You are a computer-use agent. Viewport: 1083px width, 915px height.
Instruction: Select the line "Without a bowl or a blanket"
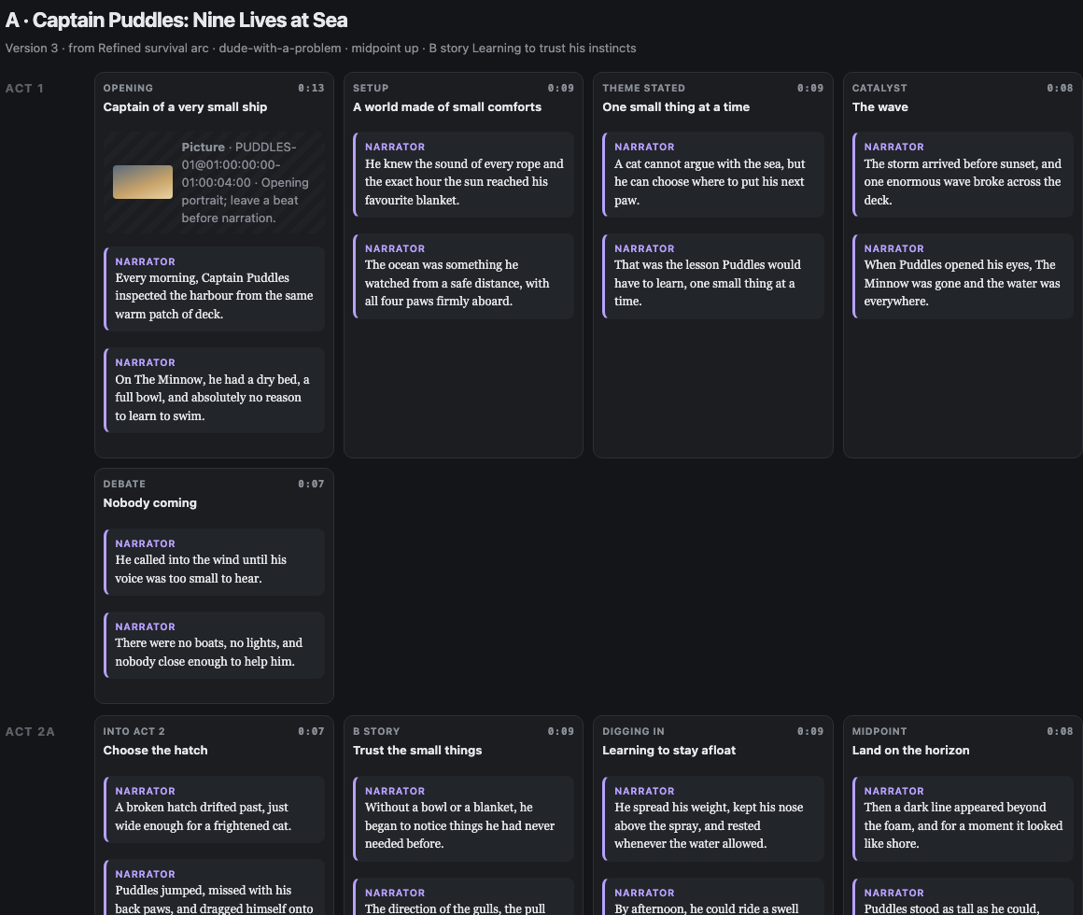[x=463, y=818]
